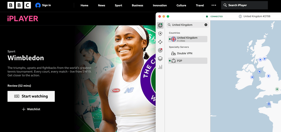Close the VPN window with red button
The width and height of the screenshot is (281, 132).
click(159, 16)
